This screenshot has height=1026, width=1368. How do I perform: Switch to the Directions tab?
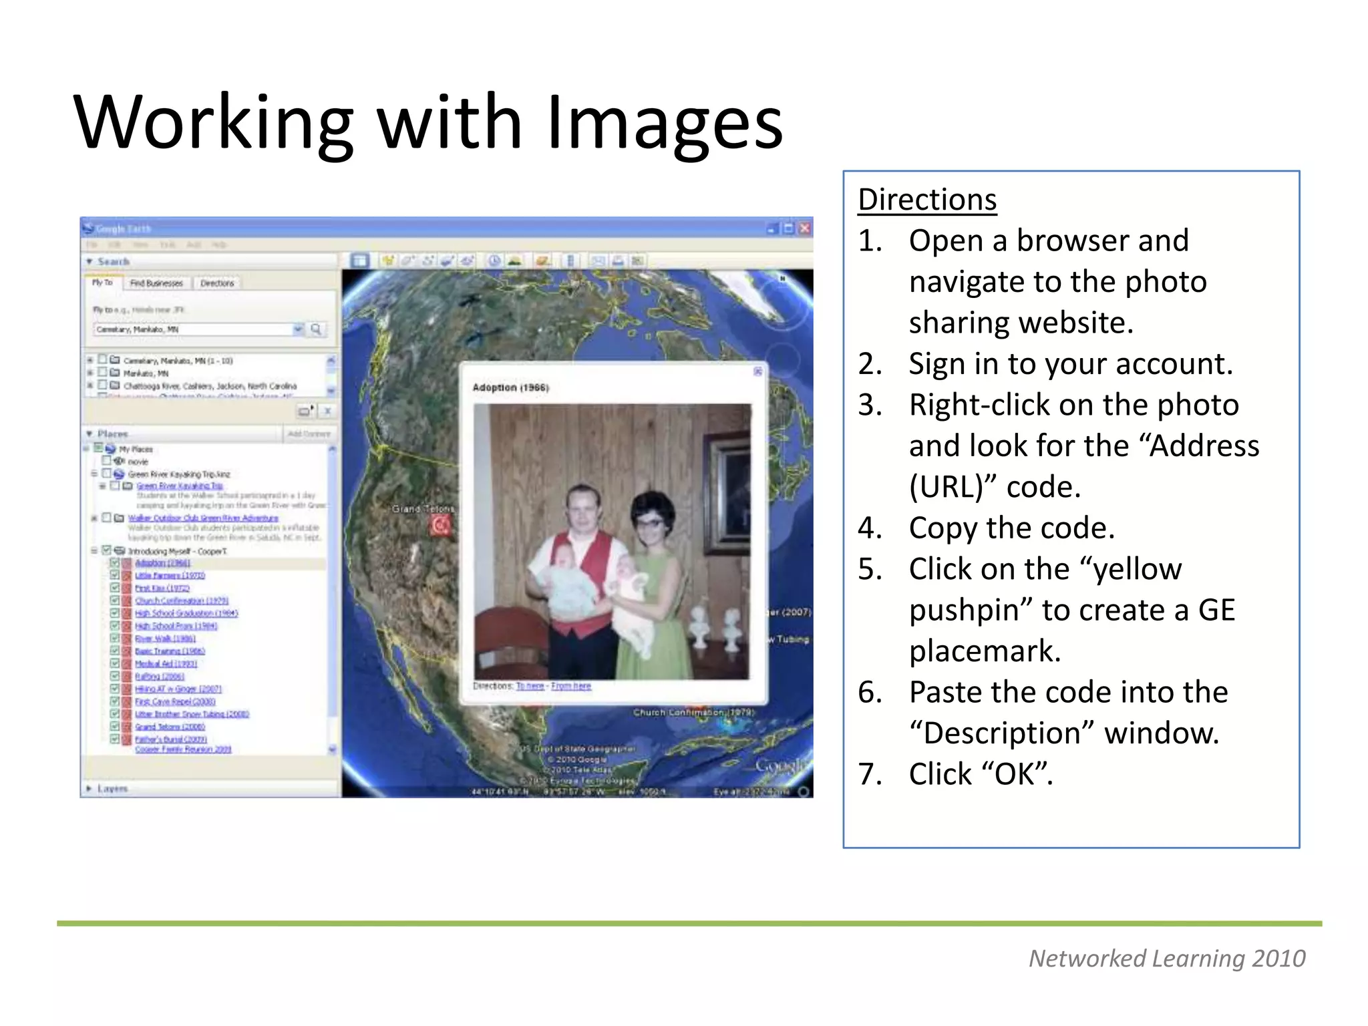[217, 283]
